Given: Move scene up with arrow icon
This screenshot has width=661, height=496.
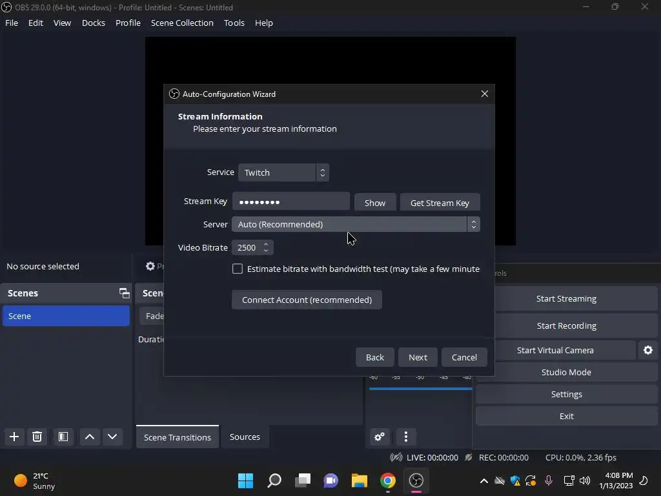Looking at the screenshot, I should point(90,437).
